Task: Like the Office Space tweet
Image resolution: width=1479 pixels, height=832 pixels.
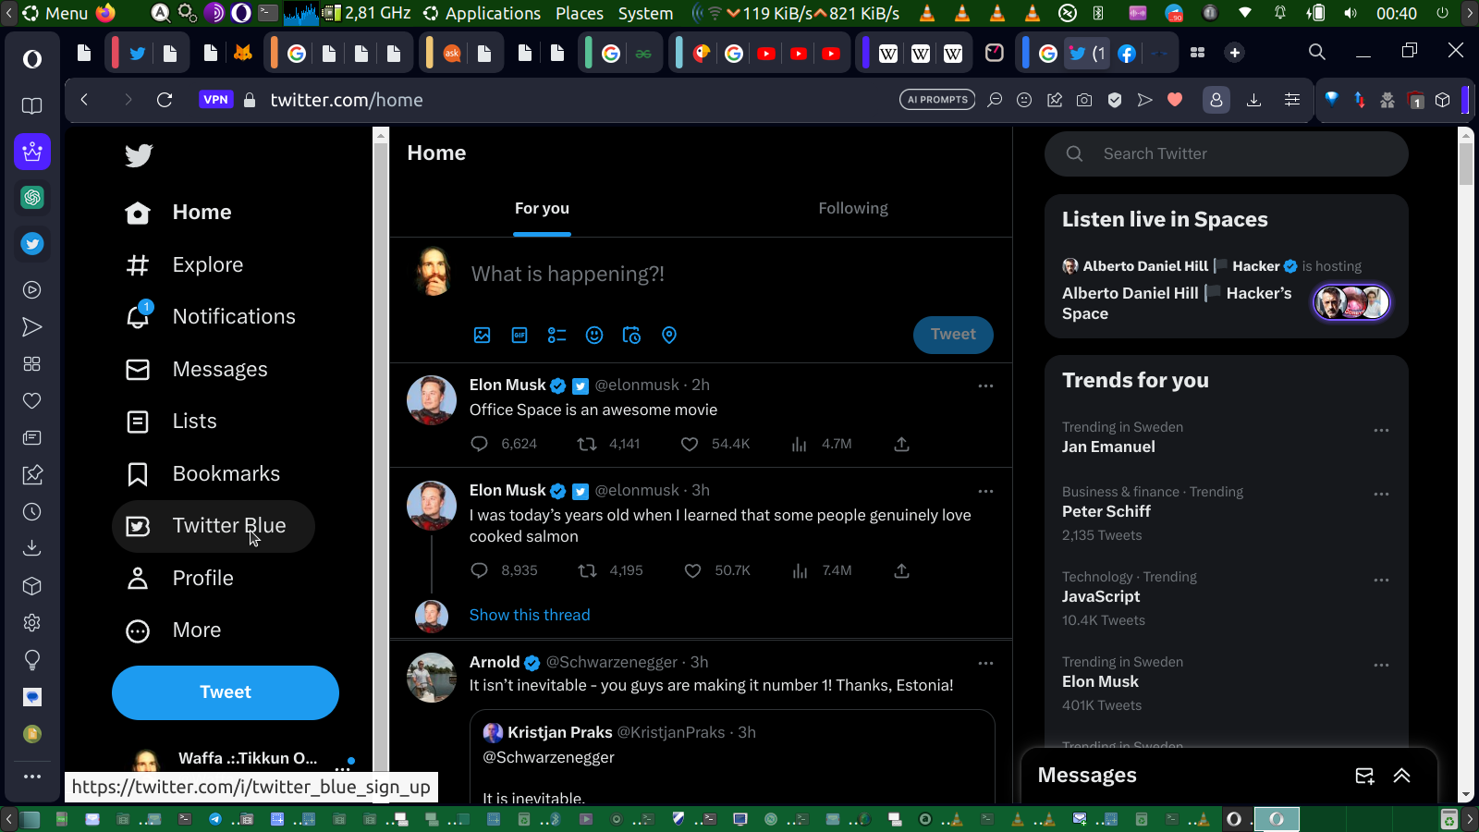Action: (690, 445)
